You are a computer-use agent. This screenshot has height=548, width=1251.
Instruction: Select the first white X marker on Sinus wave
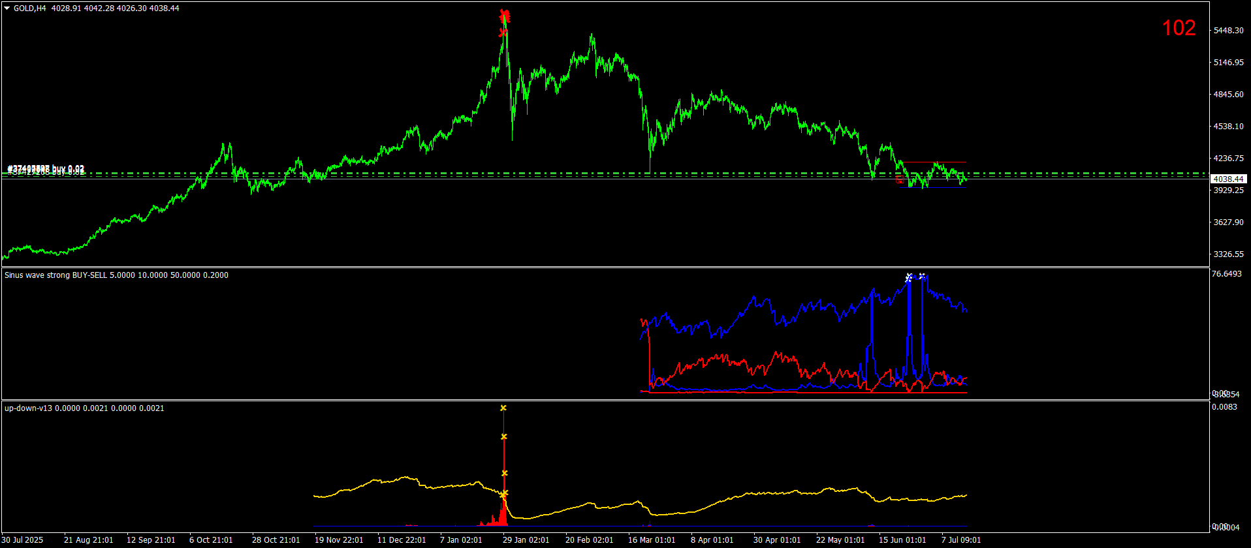click(908, 278)
